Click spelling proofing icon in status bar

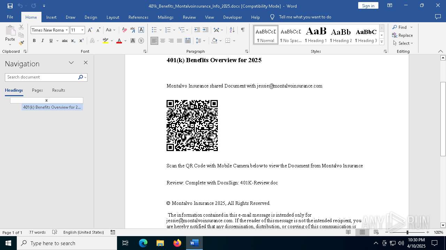click(x=55, y=232)
